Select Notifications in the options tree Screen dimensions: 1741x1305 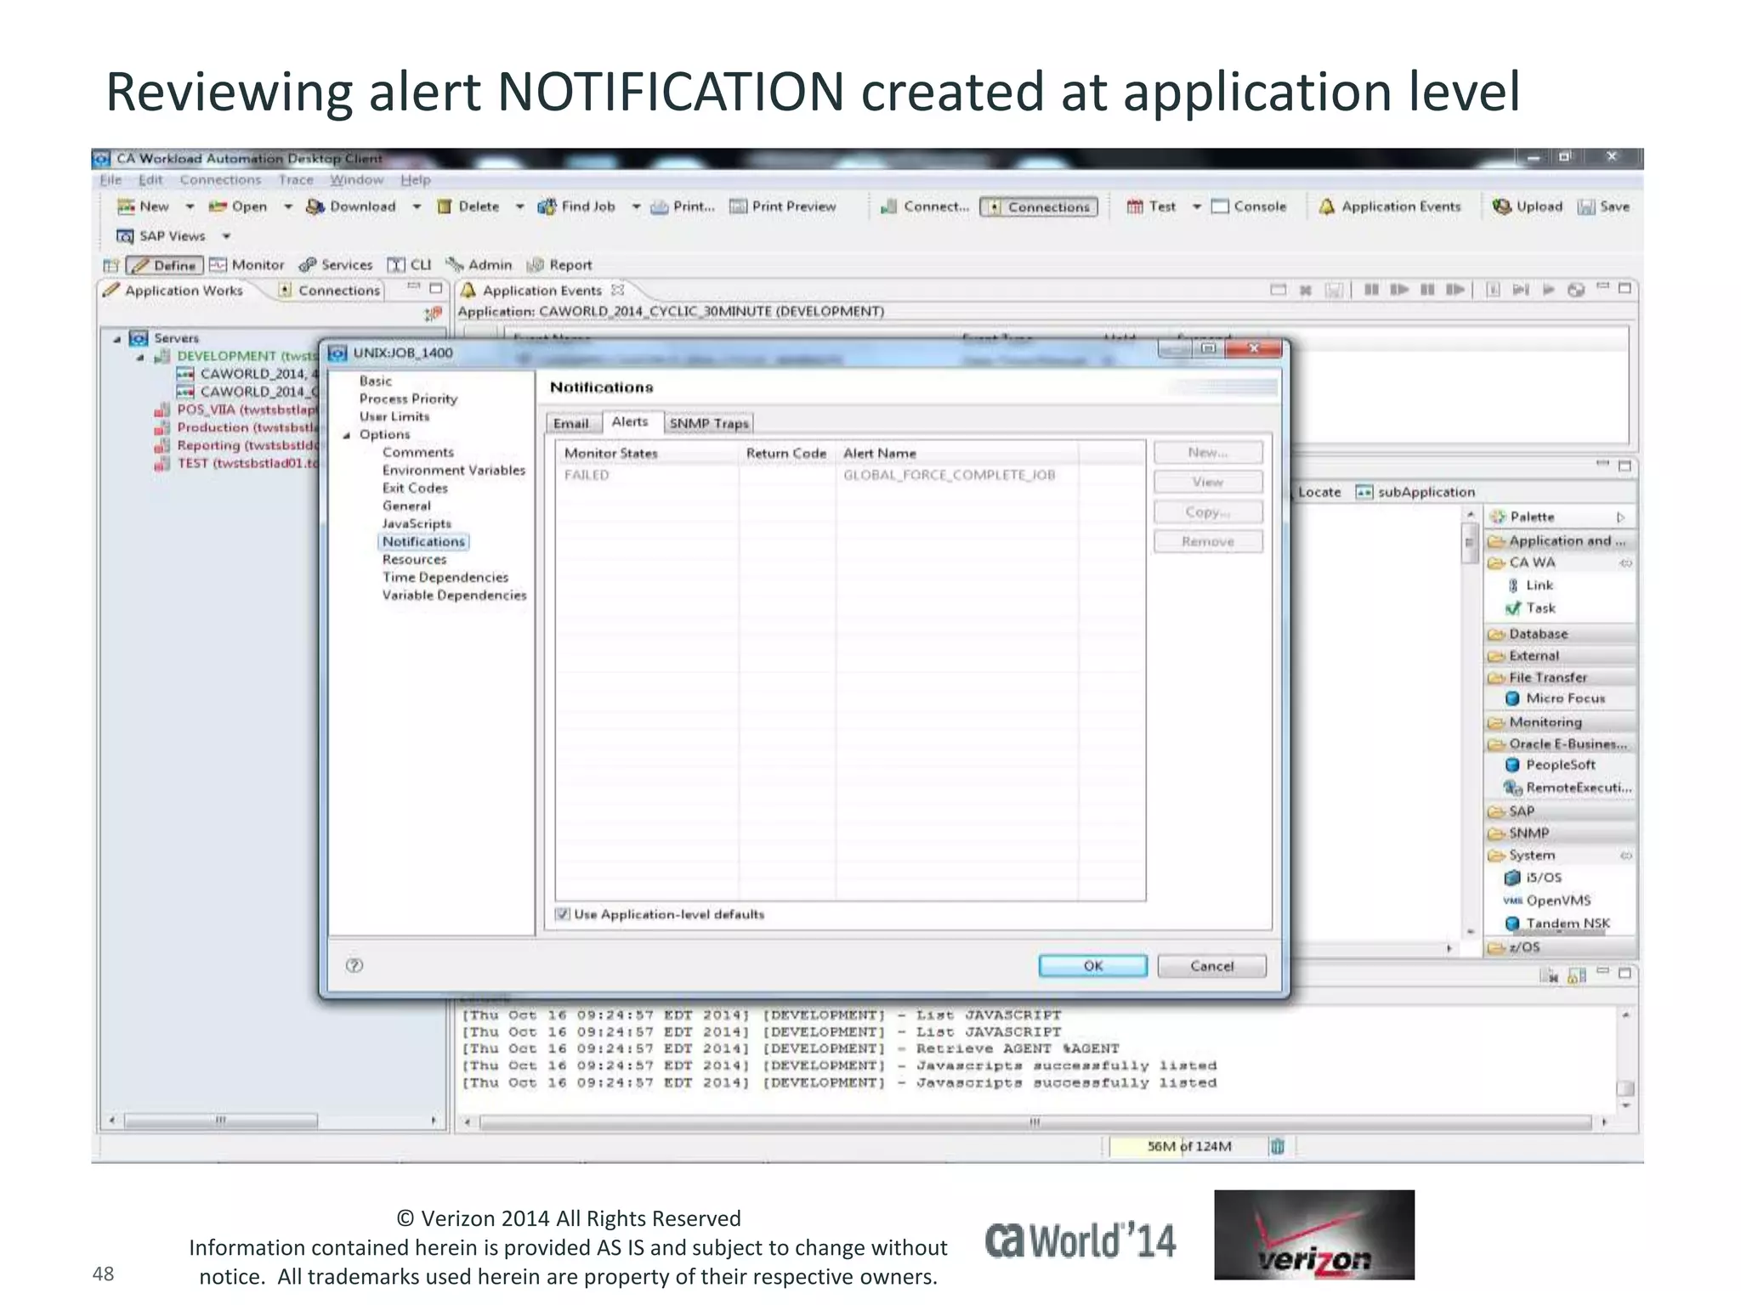pos(423,542)
